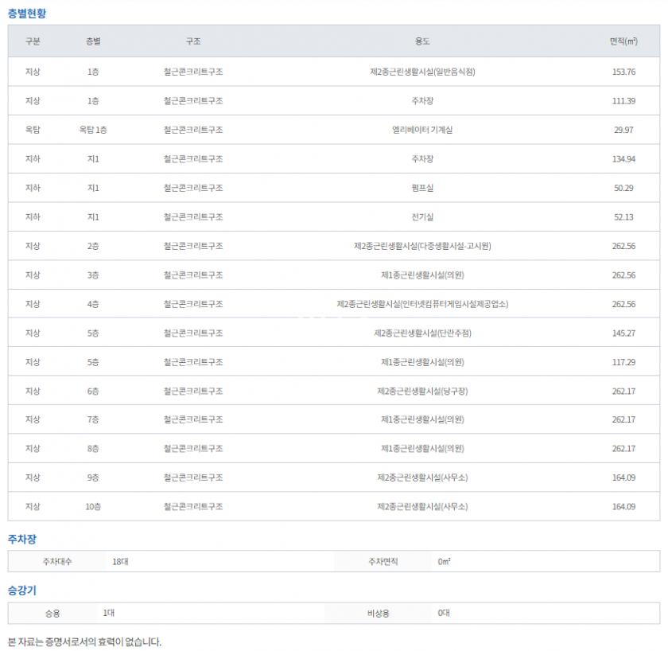Click the 층별현황 section title
668x651 pixels.
pos(29,14)
